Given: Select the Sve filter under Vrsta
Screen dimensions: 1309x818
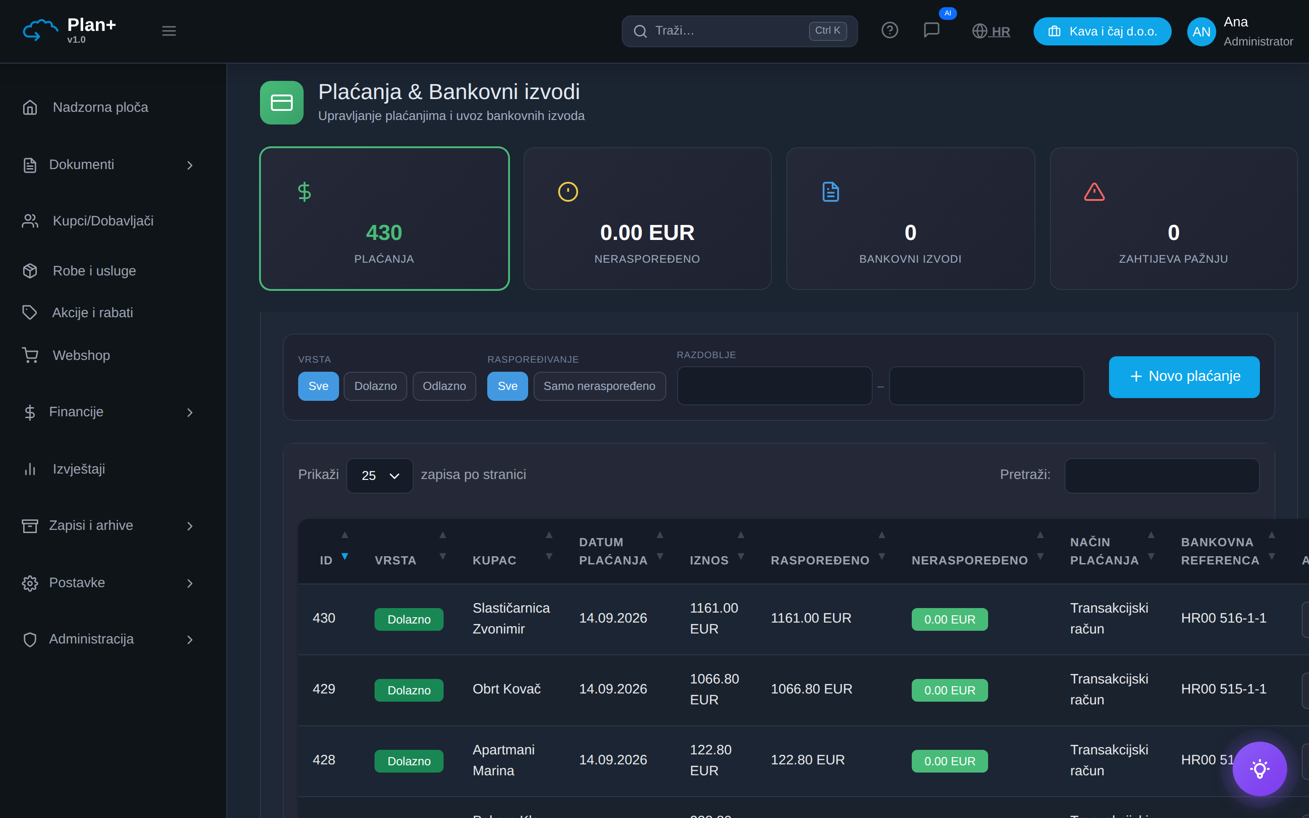Looking at the screenshot, I should point(318,386).
